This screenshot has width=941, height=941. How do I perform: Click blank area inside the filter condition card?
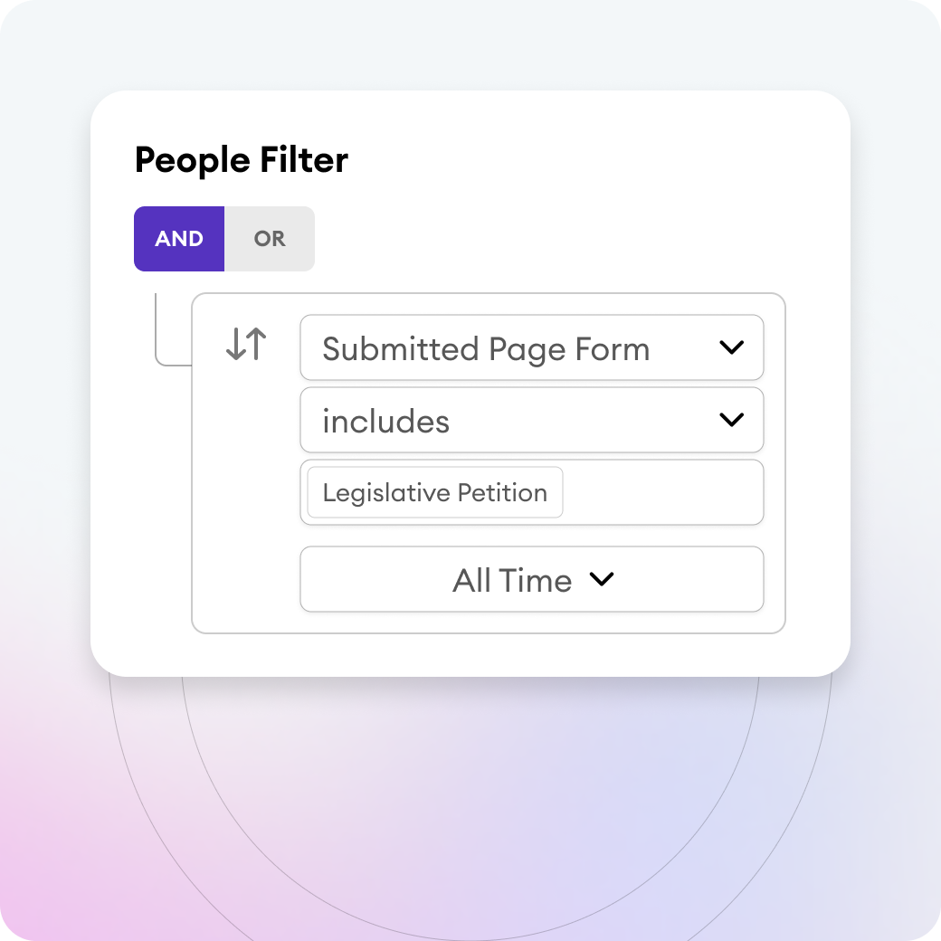point(246,510)
